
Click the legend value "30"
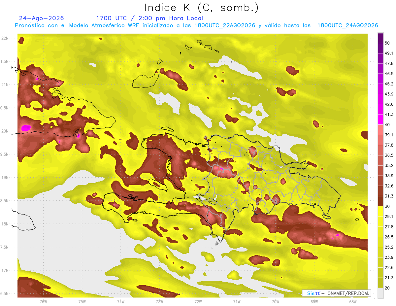pos(387,206)
